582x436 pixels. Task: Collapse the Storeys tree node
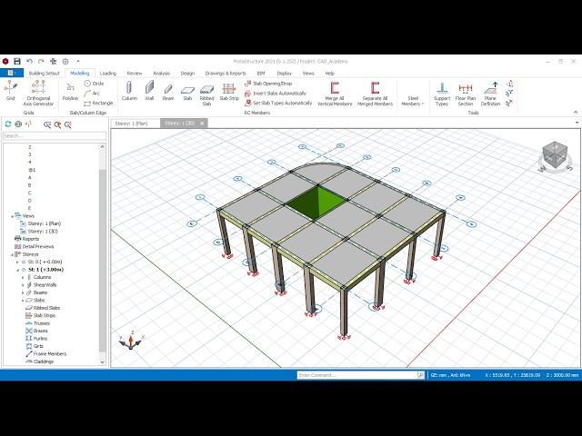click(12, 254)
